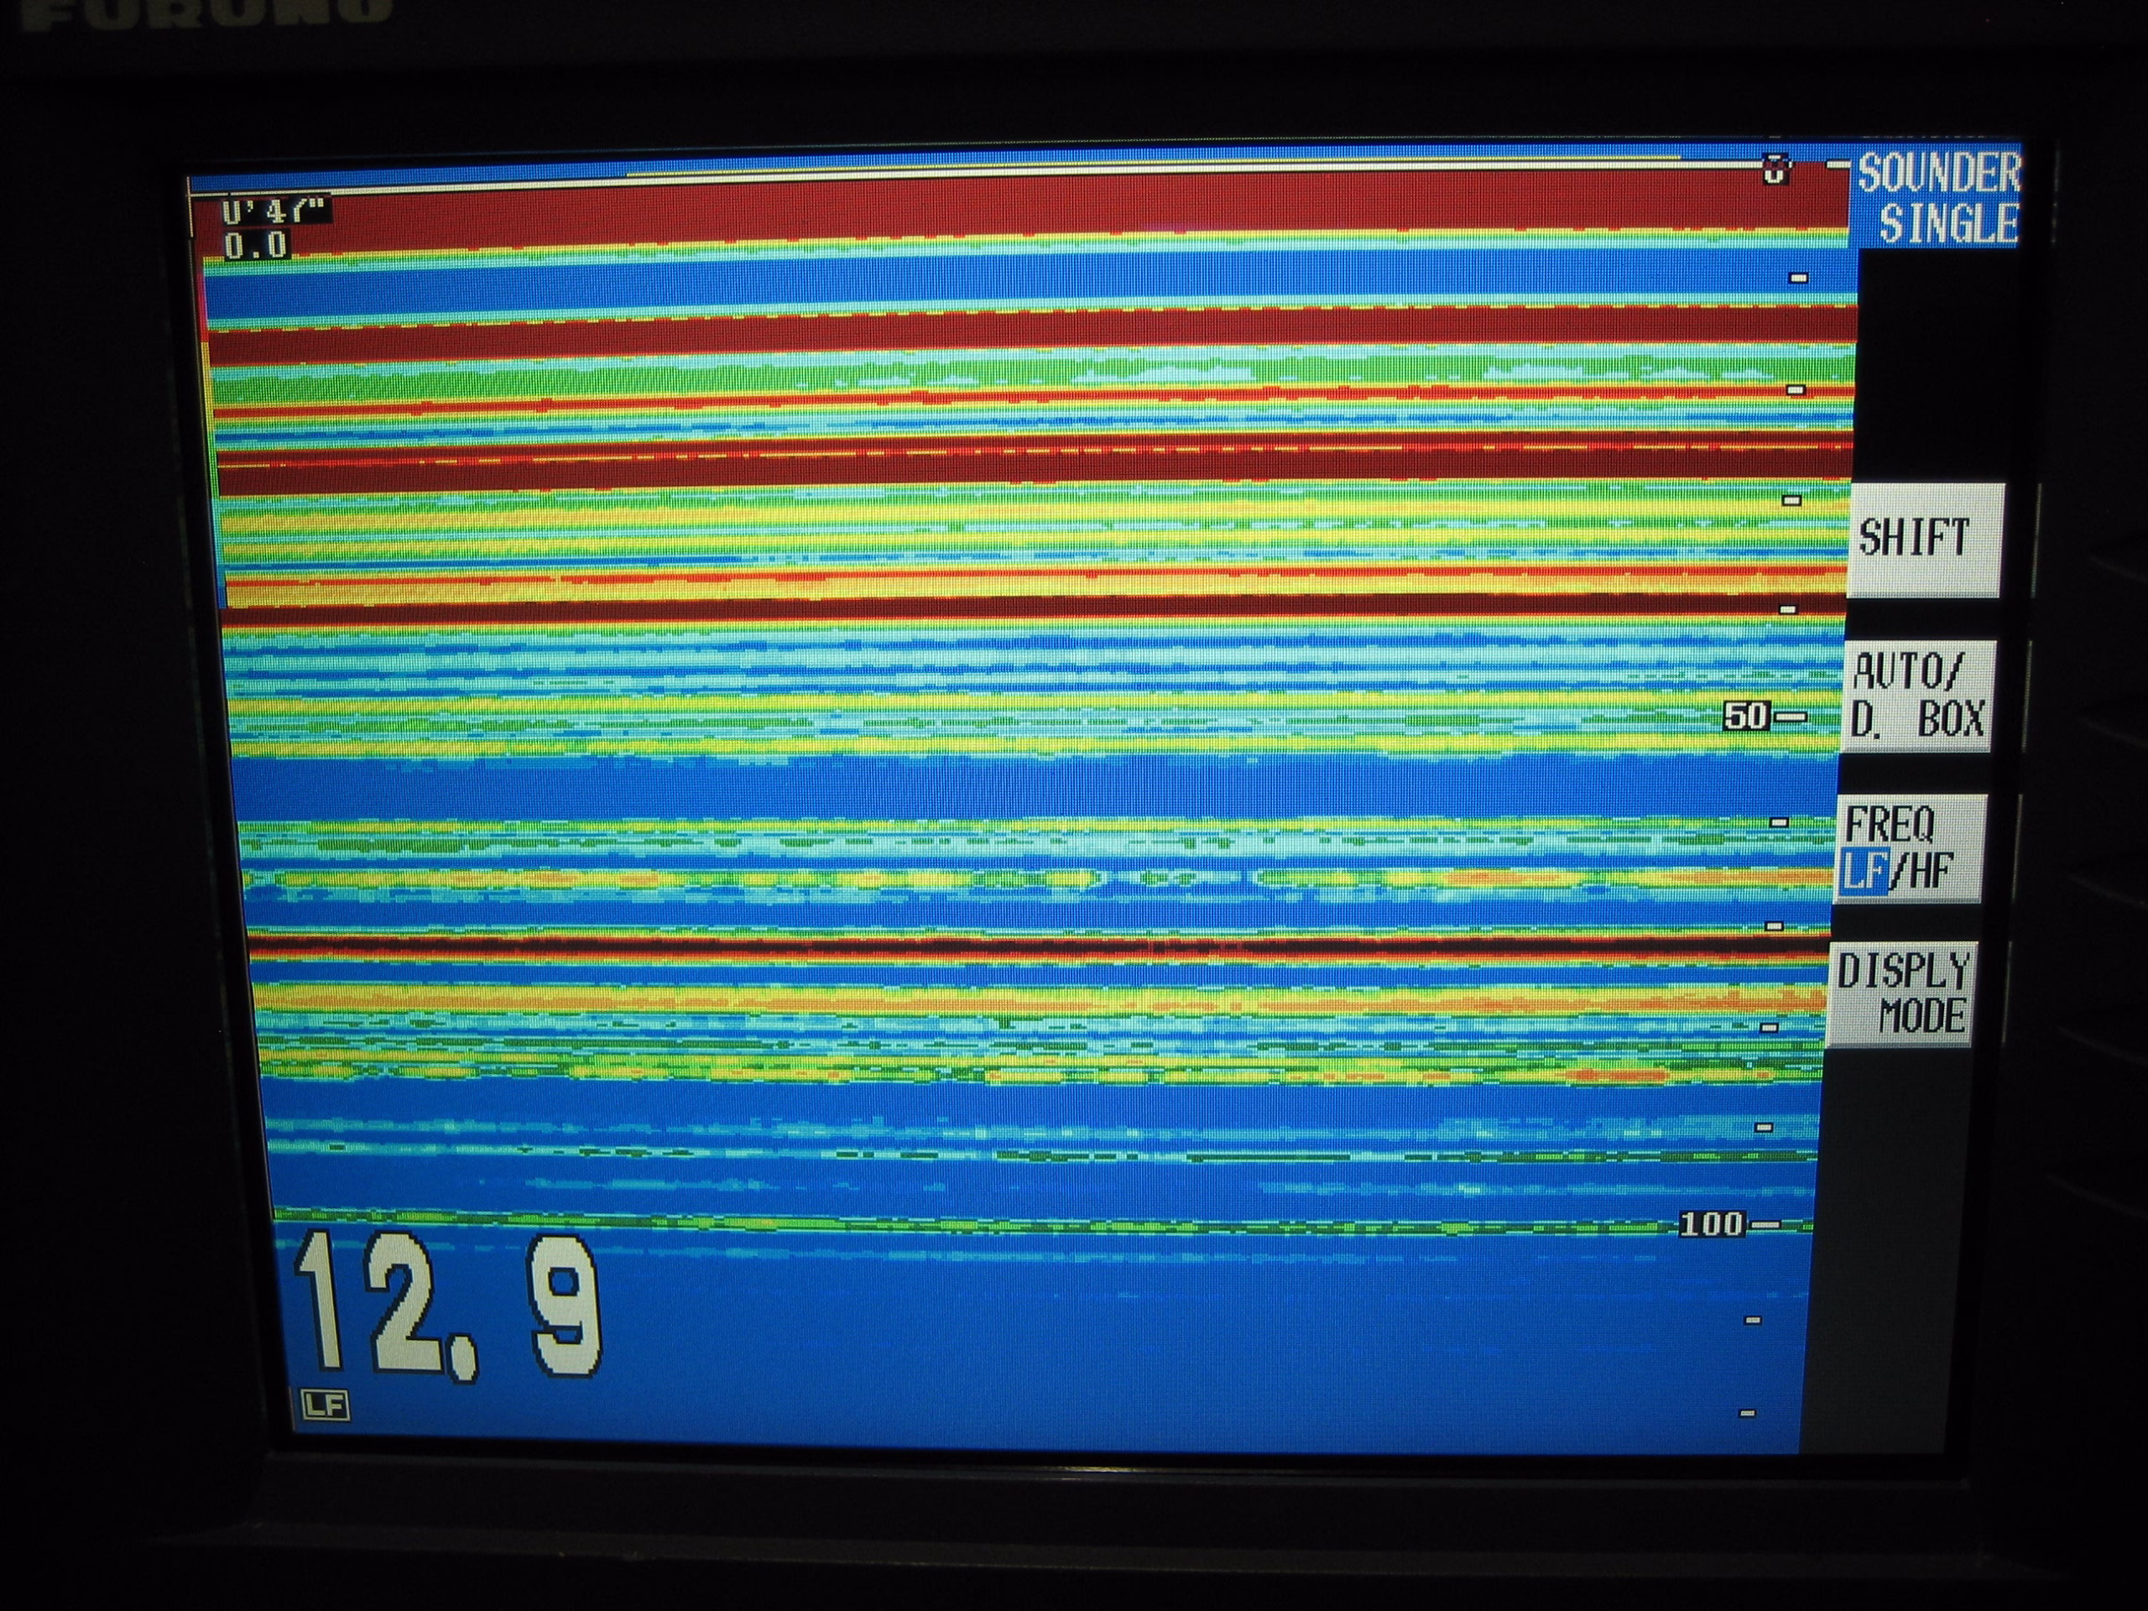Choose highlighted LF frequency option
The height and width of the screenshot is (1611, 2148).
click(1864, 873)
